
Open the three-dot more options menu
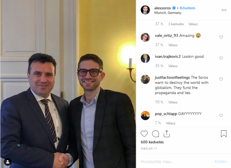pos(224,10)
